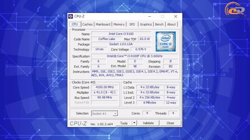This screenshot has height=140, width=250.
Task: Click the Specification i3-9100F CPU @ 3.60GHz field
Action: (x=134, y=56)
